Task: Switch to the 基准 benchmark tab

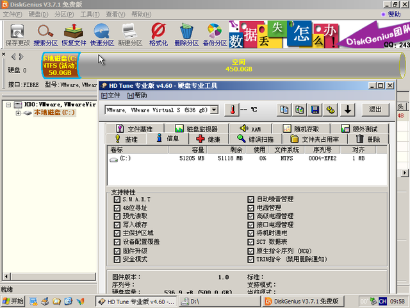Action: coord(126,139)
